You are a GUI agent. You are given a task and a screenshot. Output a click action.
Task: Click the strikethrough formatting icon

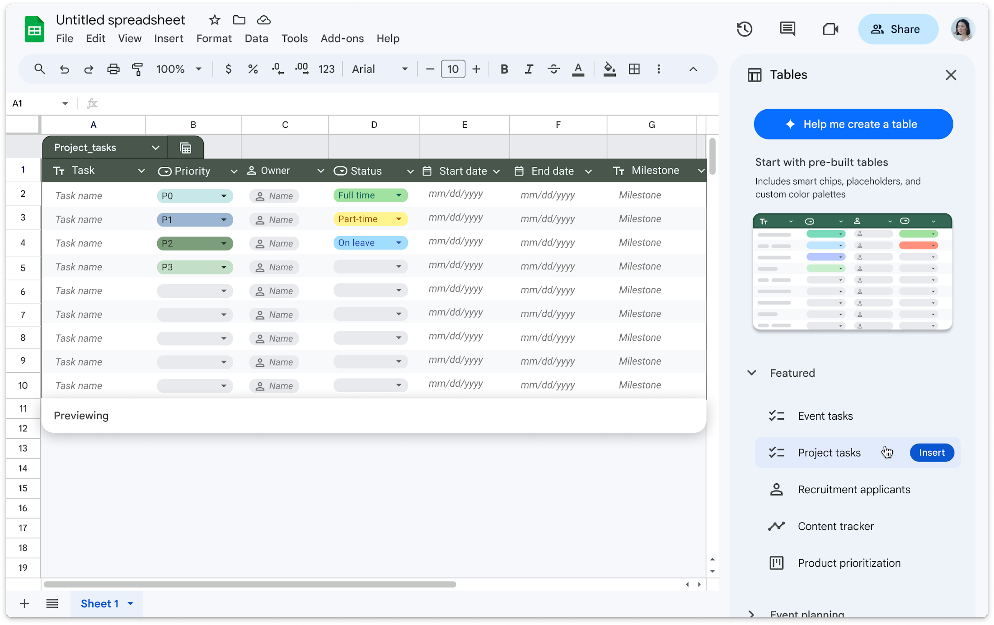pyautogui.click(x=553, y=69)
